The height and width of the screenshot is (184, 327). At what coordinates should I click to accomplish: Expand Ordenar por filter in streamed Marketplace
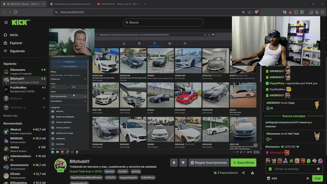68,79
